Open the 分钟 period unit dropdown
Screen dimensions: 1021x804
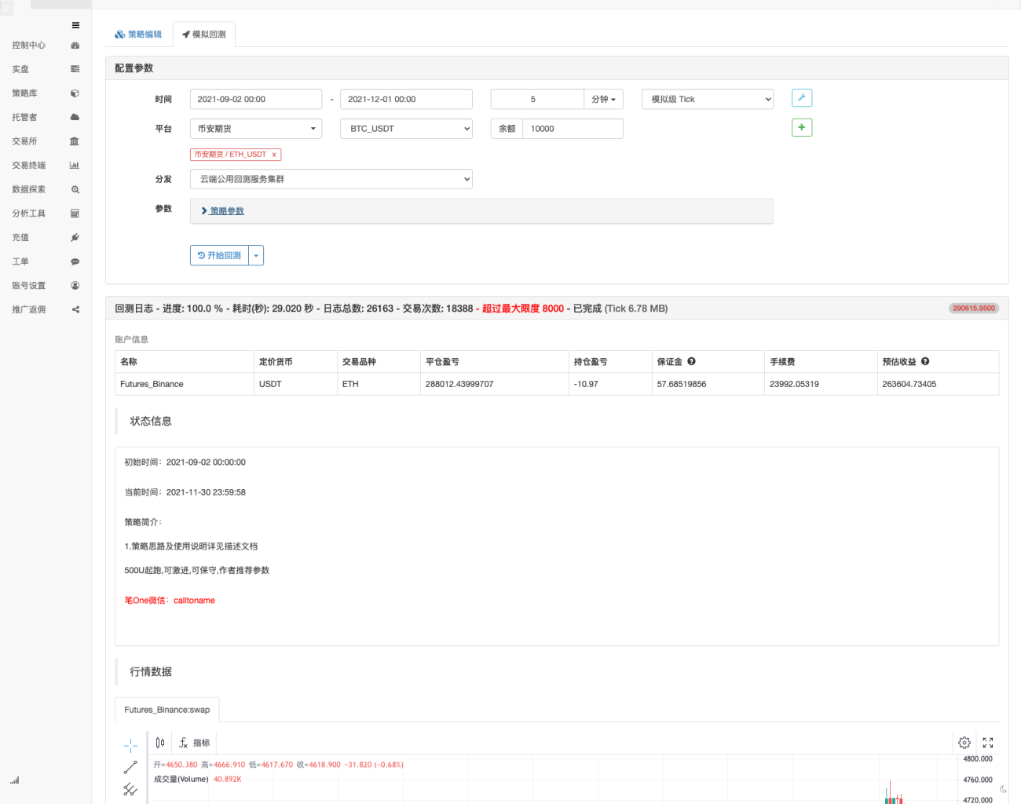[603, 99]
